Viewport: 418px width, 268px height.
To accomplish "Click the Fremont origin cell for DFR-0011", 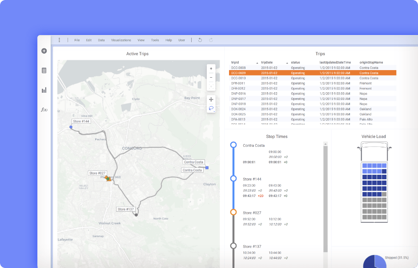I will click(x=366, y=83).
